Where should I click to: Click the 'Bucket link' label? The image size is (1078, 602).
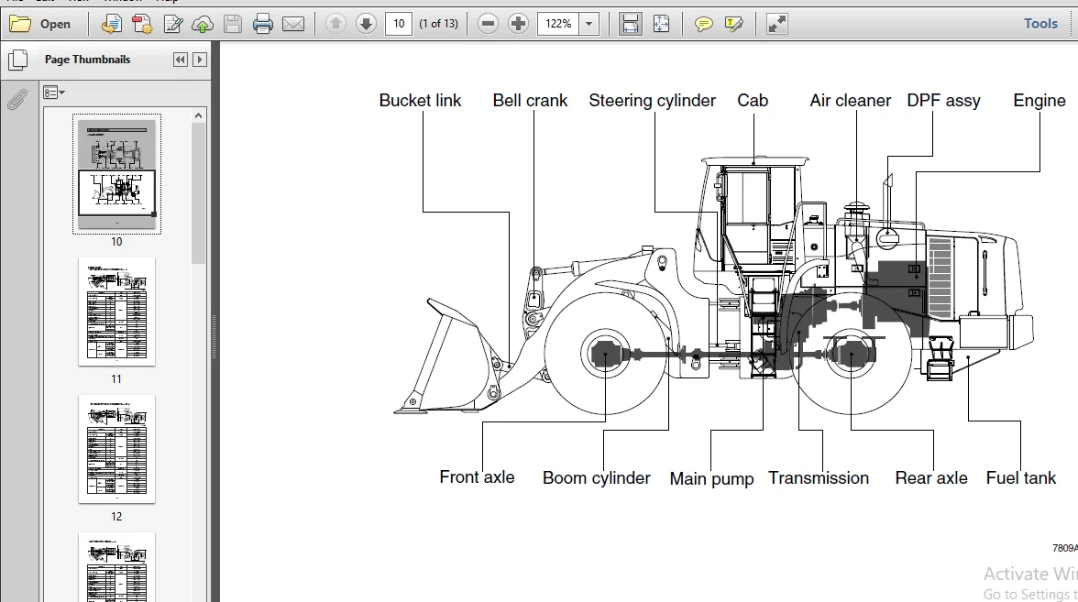pyautogui.click(x=420, y=101)
